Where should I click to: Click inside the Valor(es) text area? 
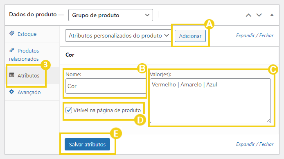tap(210, 101)
